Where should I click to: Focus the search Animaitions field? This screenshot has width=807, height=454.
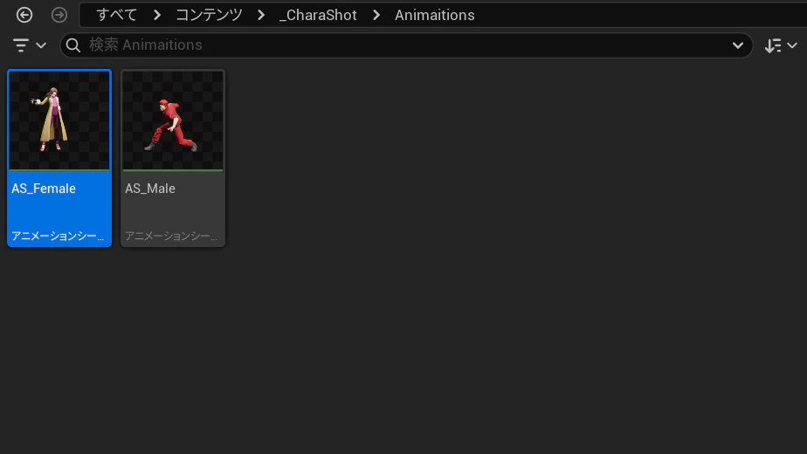406,45
